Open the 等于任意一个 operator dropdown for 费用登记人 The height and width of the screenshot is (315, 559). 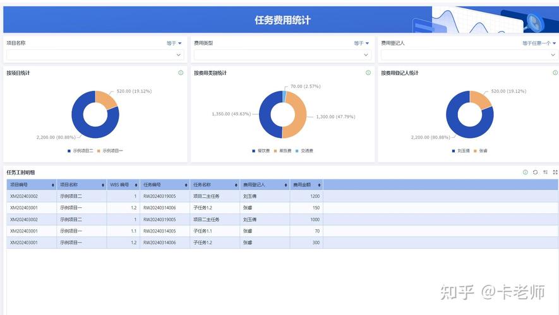click(x=539, y=43)
